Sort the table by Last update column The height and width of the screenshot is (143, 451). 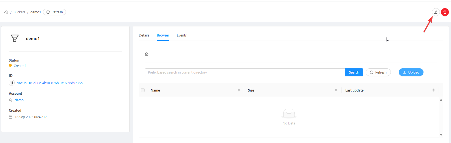(433, 90)
